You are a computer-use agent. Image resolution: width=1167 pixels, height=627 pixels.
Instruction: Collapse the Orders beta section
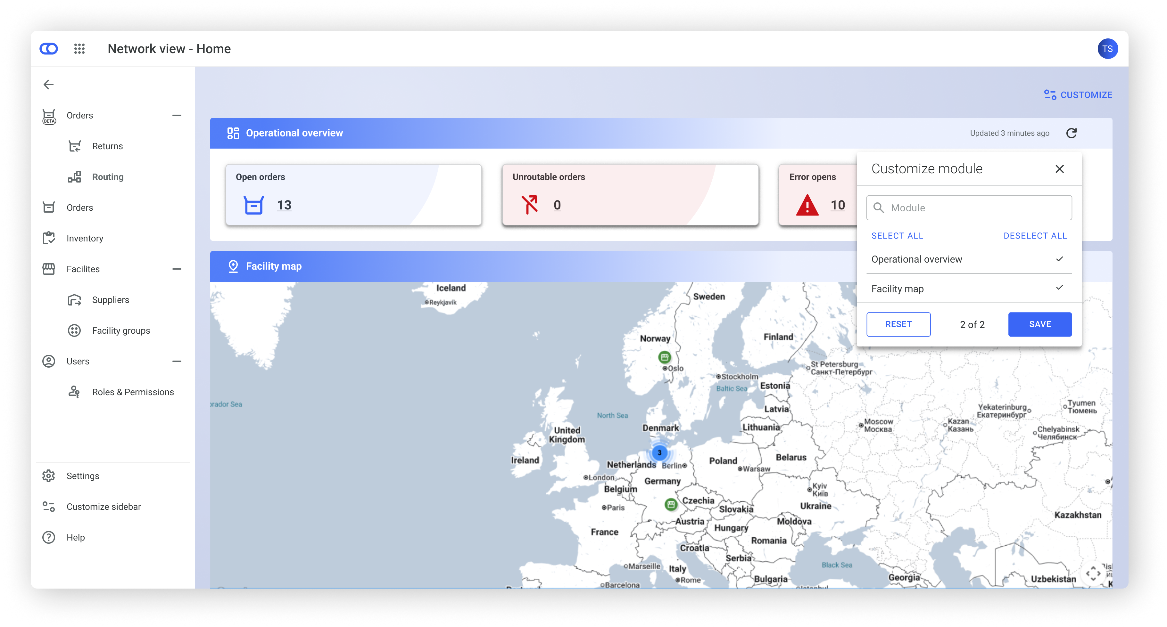[177, 115]
